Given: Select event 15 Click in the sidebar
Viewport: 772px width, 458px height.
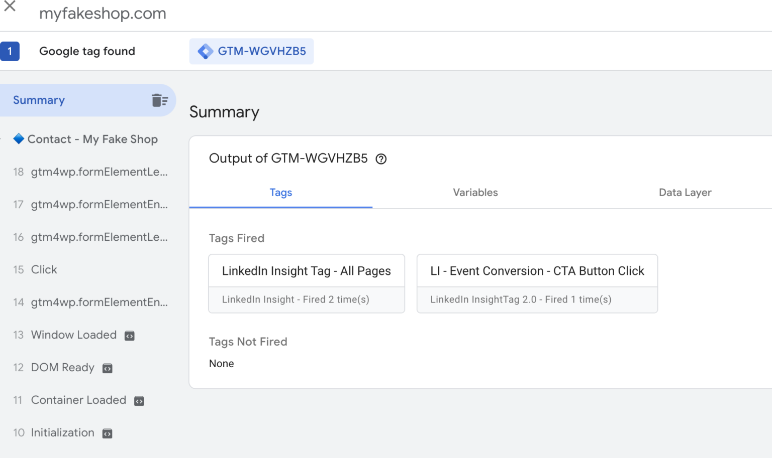Looking at the screenshot, I should [x=44, y=269].
